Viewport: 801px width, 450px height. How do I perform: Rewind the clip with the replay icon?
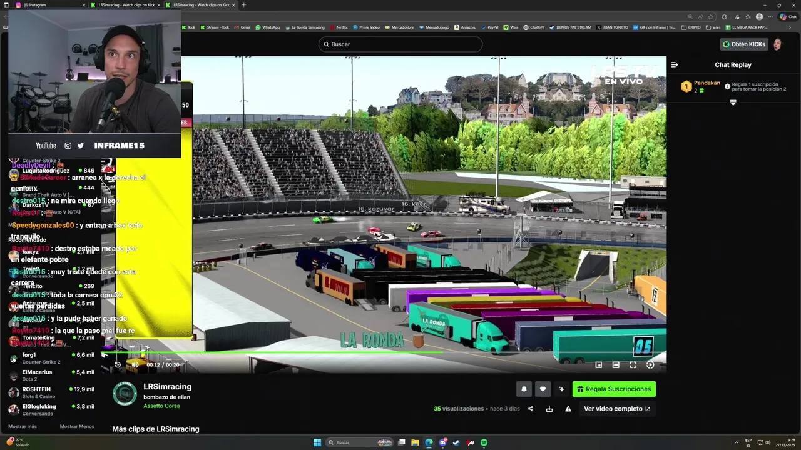click(118, 364)
